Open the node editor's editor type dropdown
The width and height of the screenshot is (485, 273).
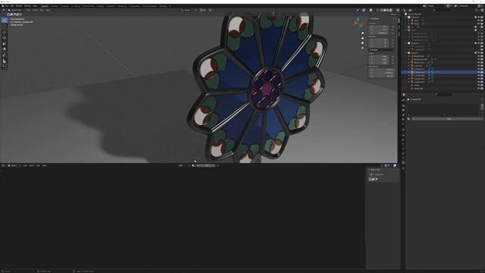pyautogui.click(x=4, y=165)
